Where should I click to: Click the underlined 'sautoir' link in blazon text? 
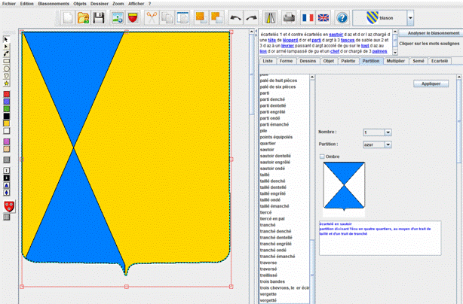pyautogui.click(x=336, y=34)
